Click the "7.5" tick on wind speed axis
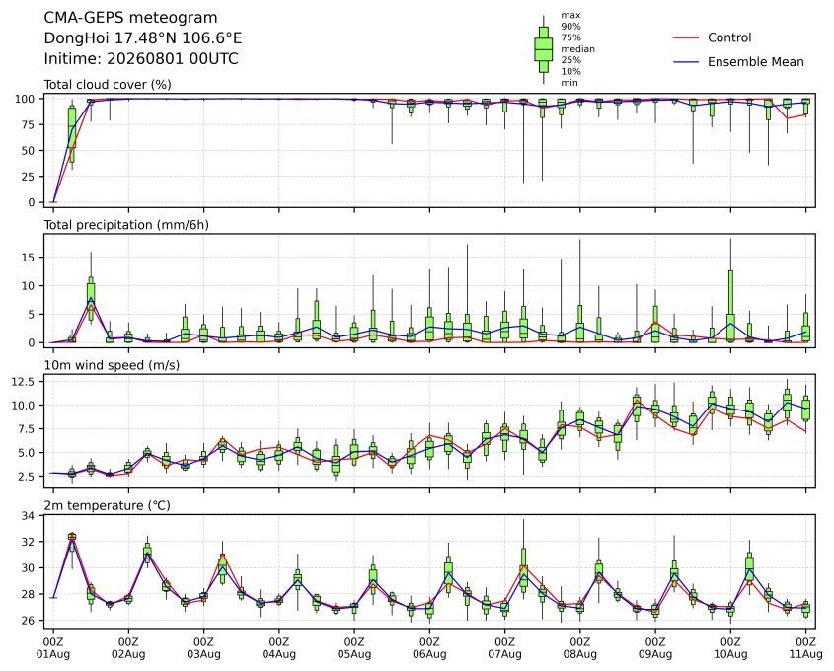Image resolution: width=834 pixels, height=671 pixels. pyautogui.click(x=27, y=429)
